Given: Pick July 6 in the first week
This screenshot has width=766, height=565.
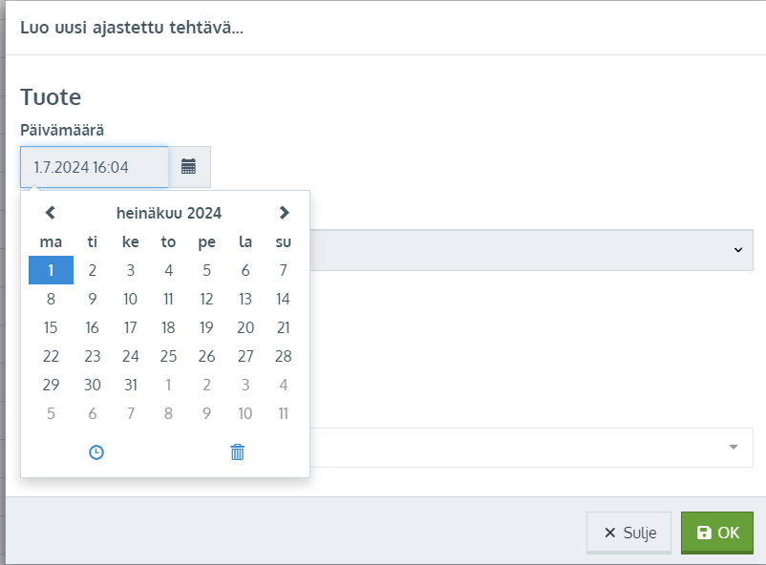Looking at the screenshot, I should pos(245,270).
